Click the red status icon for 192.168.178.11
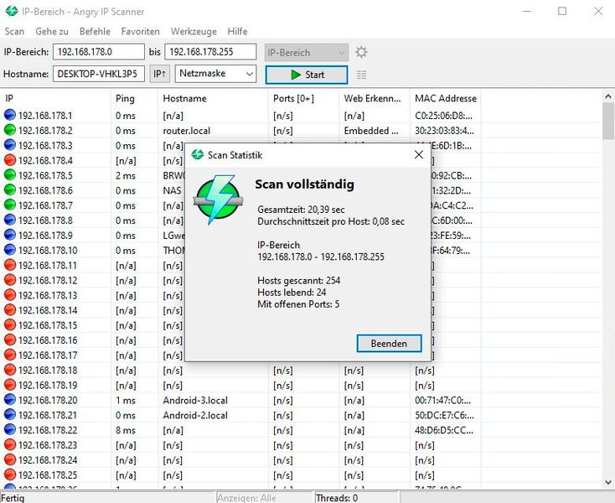The width and height of the screenshot is (615, 503). click(x=10, y=265)
